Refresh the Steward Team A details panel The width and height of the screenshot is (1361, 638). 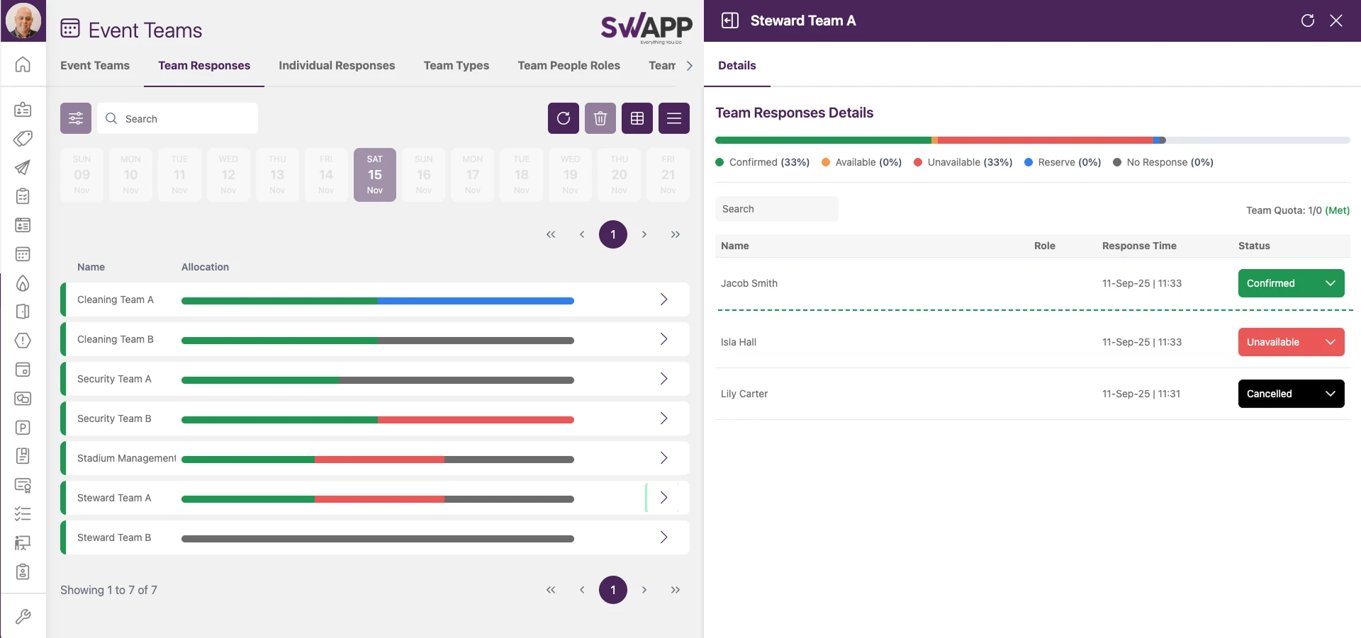click(x=1309, y=21)
